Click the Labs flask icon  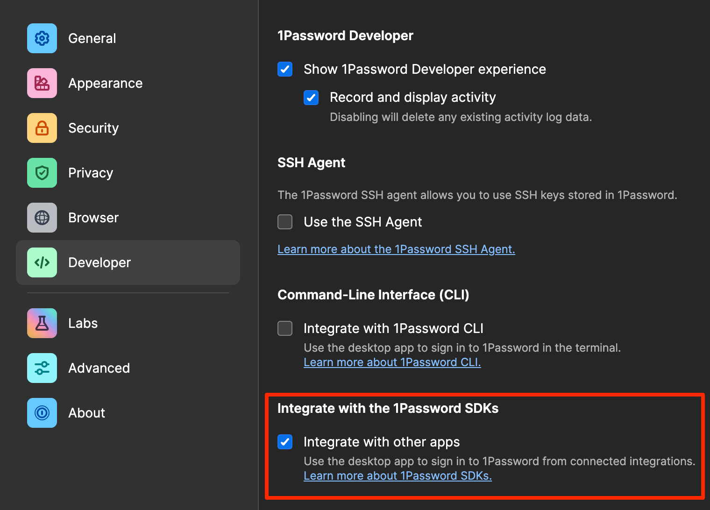(42, 323)
